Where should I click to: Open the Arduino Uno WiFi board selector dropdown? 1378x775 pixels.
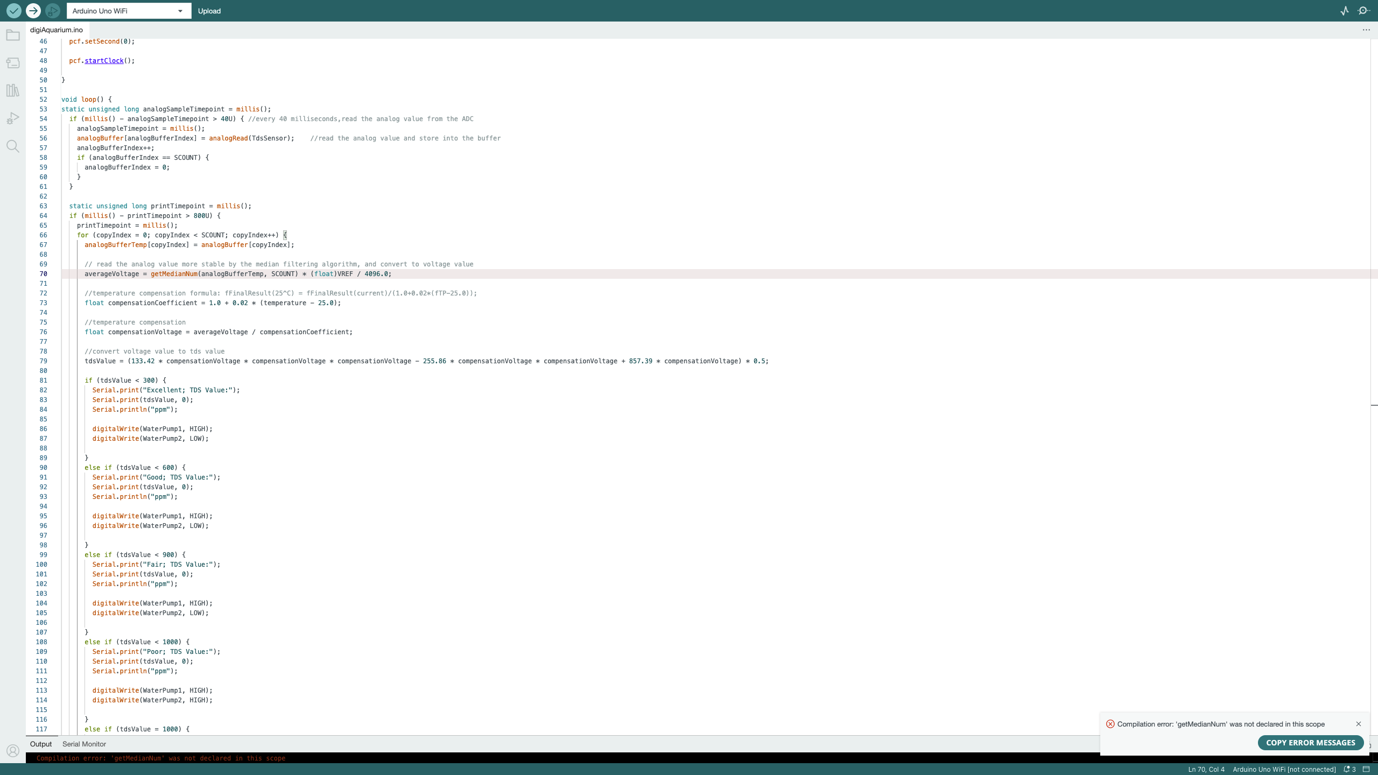pyautogui.click(x=129, y=10)
